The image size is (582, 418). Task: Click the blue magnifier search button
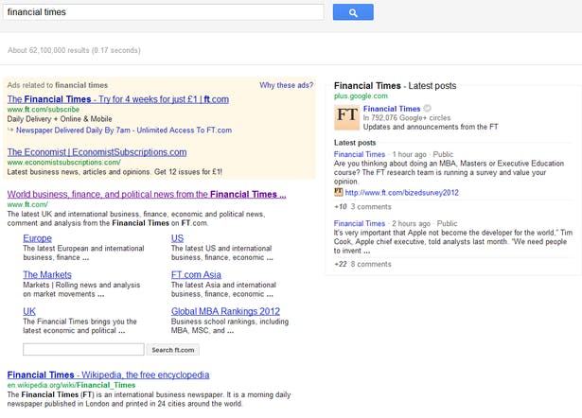point(353,12)
